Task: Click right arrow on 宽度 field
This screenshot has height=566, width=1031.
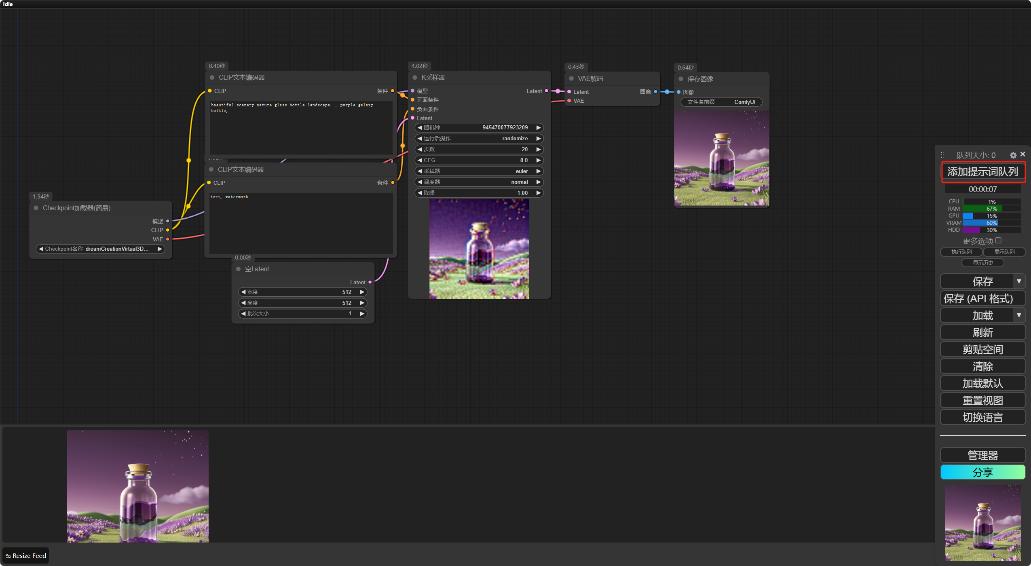Action: coord(362,292)
